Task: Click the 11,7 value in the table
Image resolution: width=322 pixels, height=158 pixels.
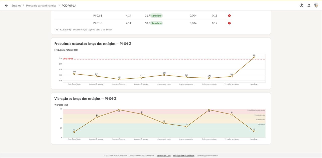Action: pyautogui.click(x=147, y=16)
